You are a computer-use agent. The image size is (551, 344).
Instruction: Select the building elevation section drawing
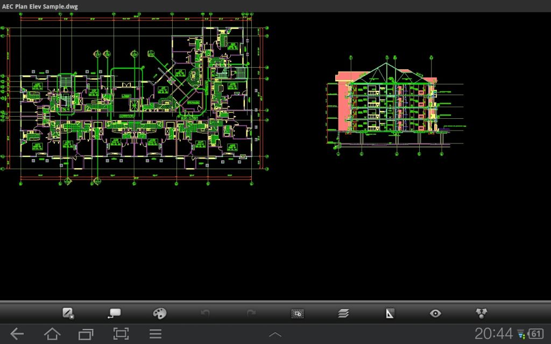pyautogui.click(x=396, y=105)
